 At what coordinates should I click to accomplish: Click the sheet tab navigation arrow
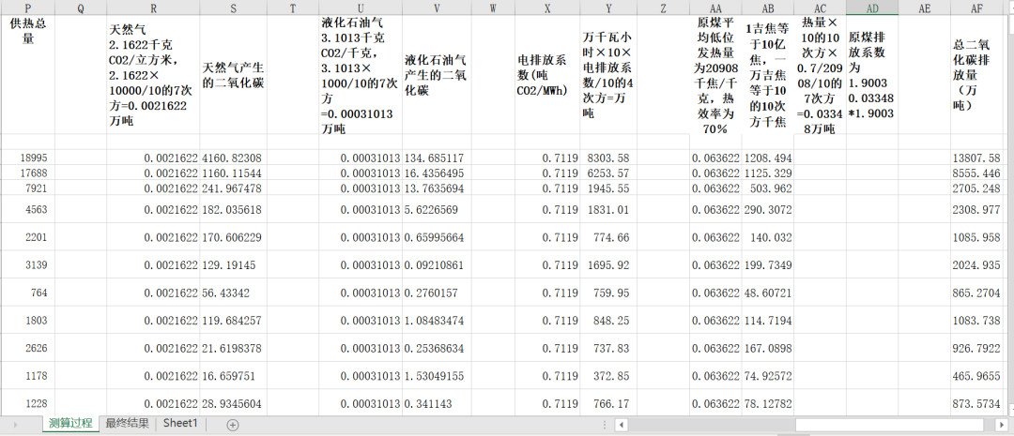15,425
